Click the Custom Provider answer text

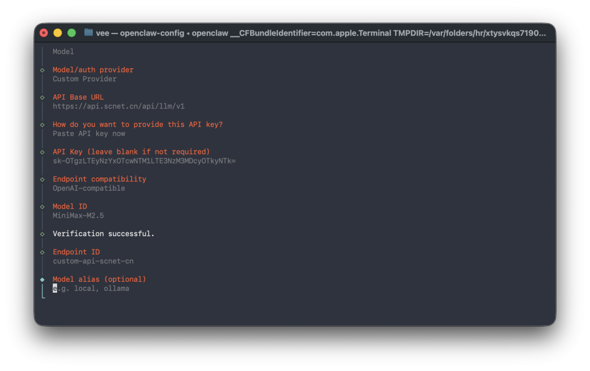(x=85, y=79)
